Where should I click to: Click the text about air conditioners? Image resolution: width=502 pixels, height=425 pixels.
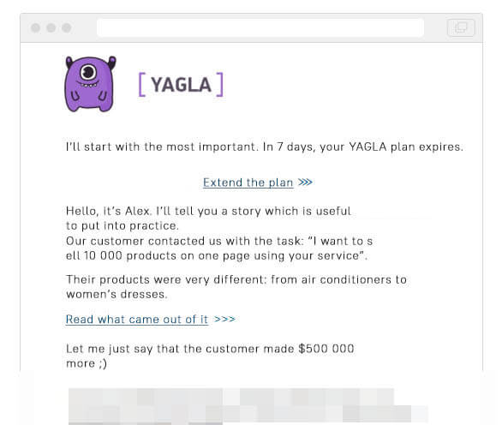coord(236,287)
